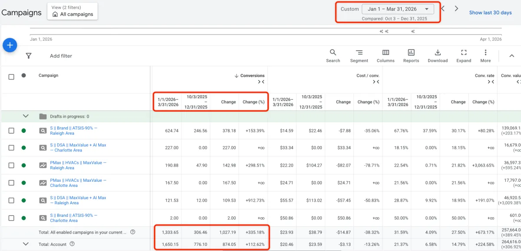Open the Jan 1 – Mar 31, 2026 date dropdown
This screenshot has height=251, width=521.
398,9
